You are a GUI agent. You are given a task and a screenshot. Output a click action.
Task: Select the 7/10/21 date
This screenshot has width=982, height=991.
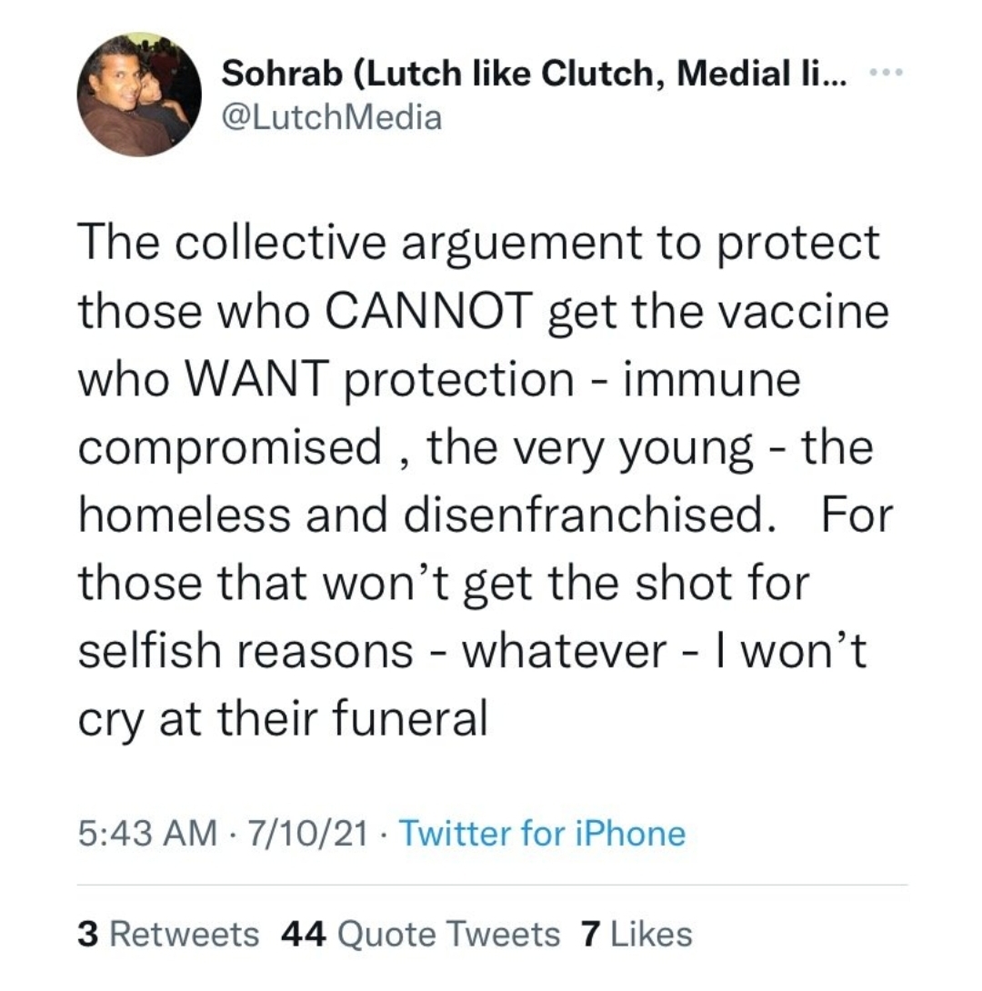[308, 833]
